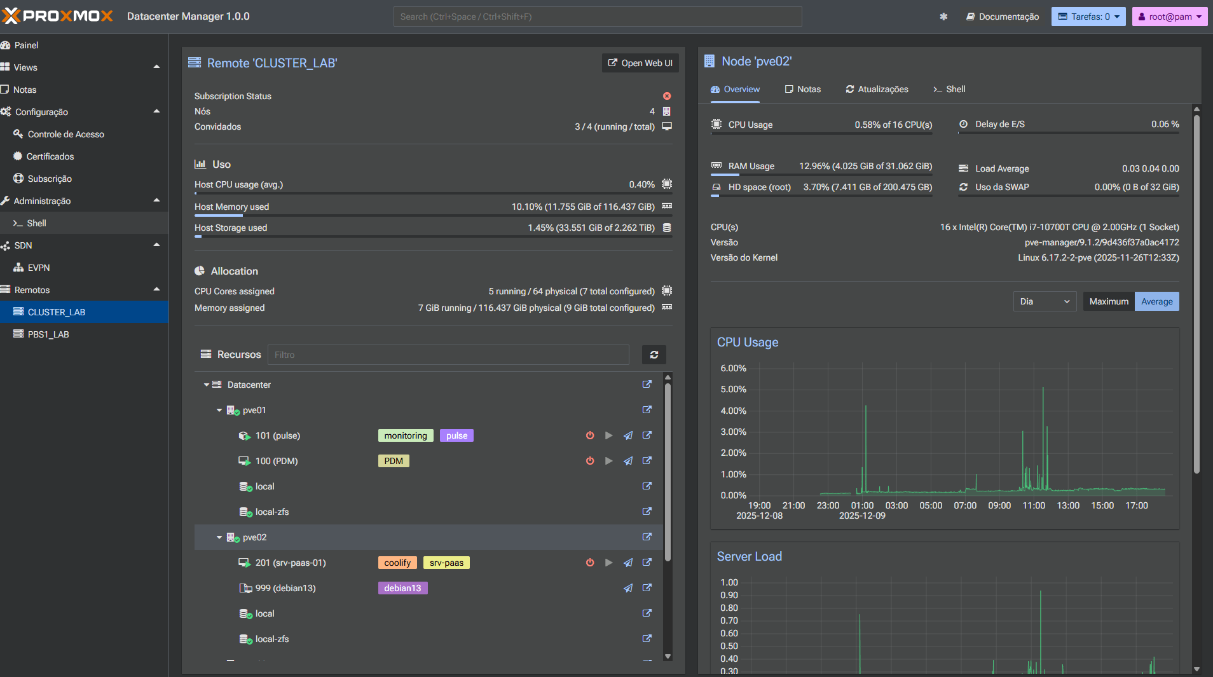
Task: Open the Documentação link
Action: (1003, 17)
